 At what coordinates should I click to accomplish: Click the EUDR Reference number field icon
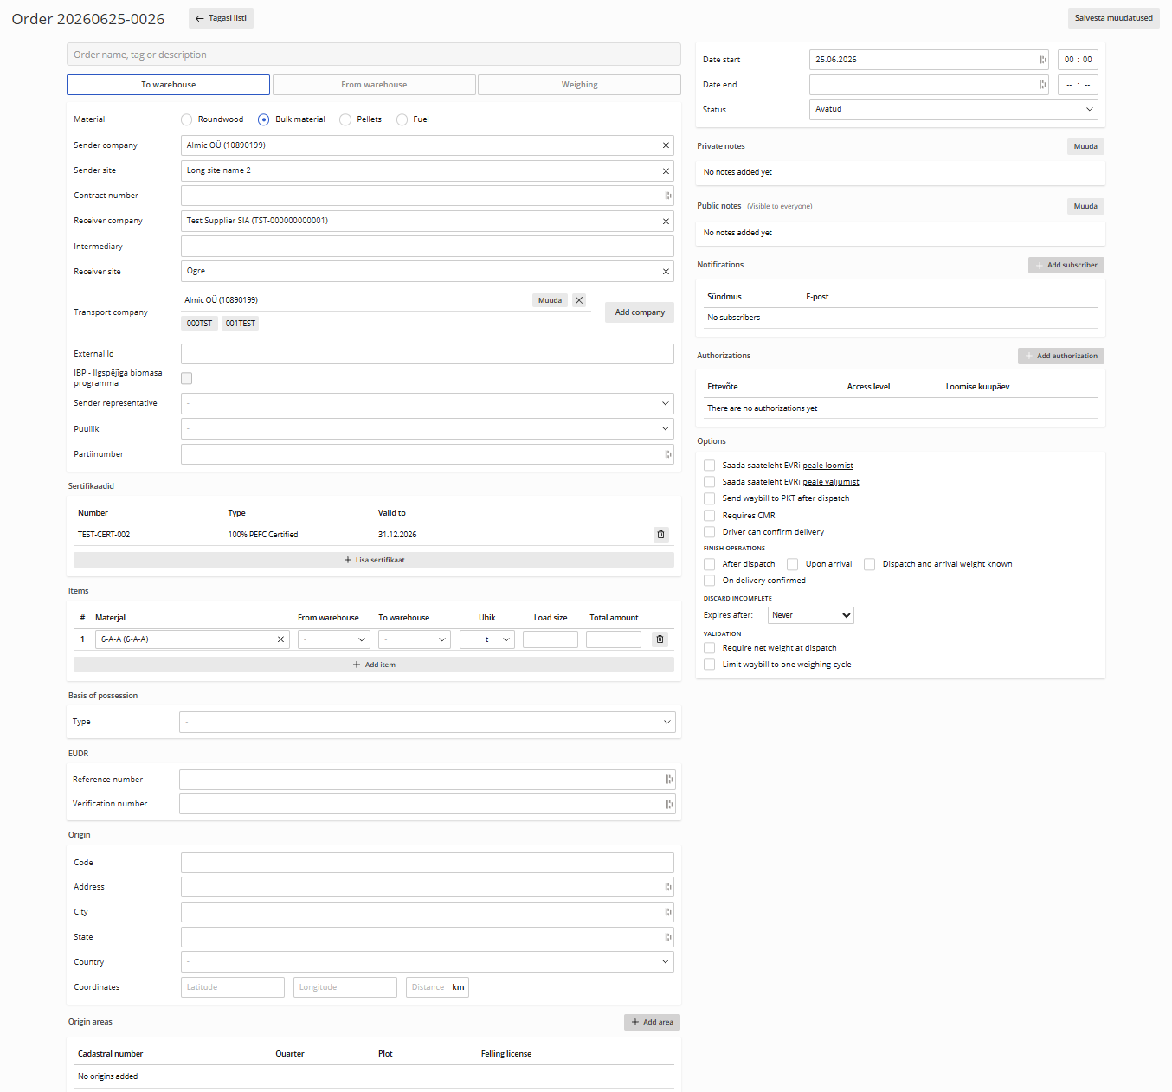coord(669,780)
